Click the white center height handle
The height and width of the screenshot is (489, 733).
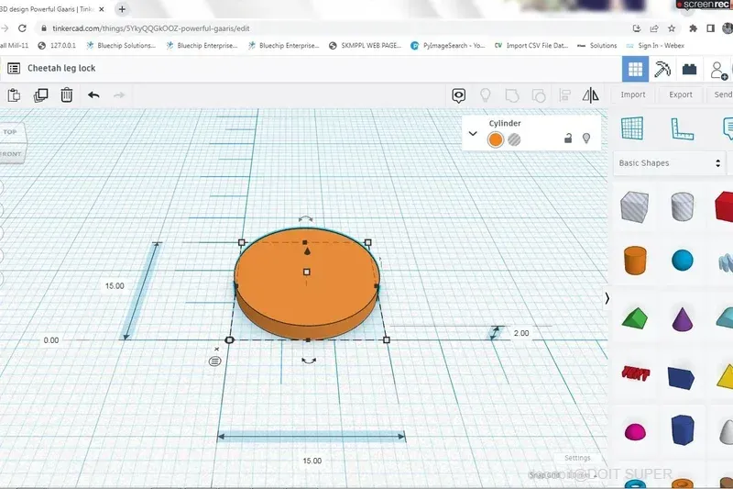point(307,272)
